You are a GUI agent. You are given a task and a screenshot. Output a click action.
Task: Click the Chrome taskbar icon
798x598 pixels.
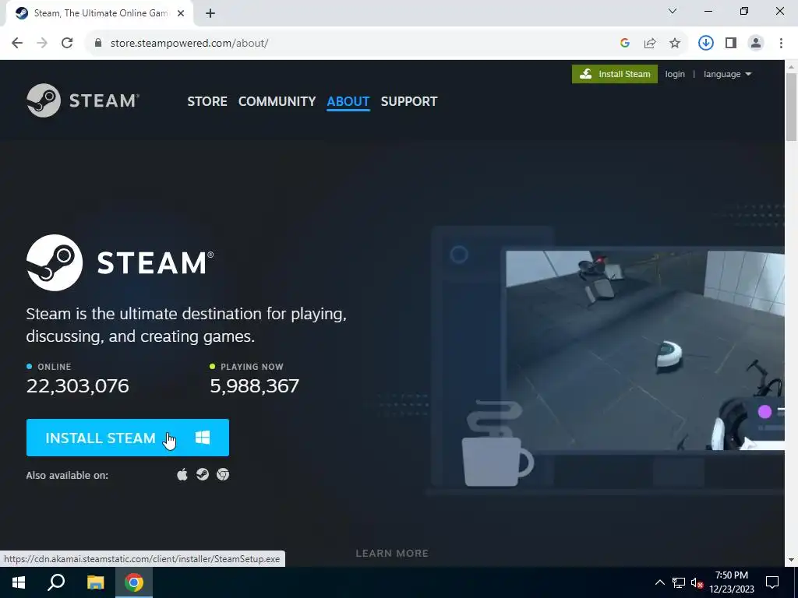coord(134,582)
